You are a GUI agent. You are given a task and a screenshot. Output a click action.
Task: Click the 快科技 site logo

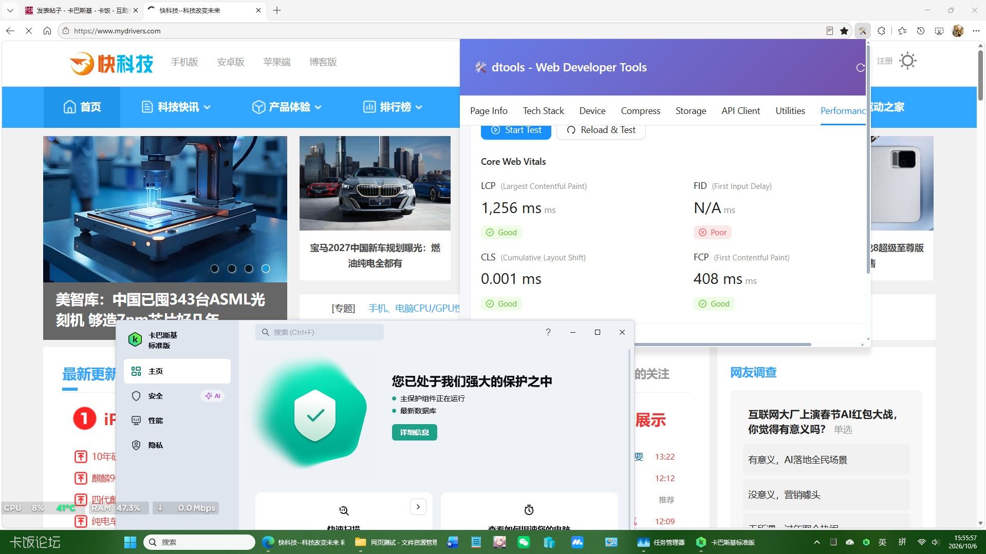click(111, 64)
